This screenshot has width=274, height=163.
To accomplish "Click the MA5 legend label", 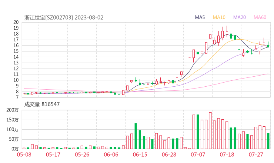I will click(x=200, y=17).
